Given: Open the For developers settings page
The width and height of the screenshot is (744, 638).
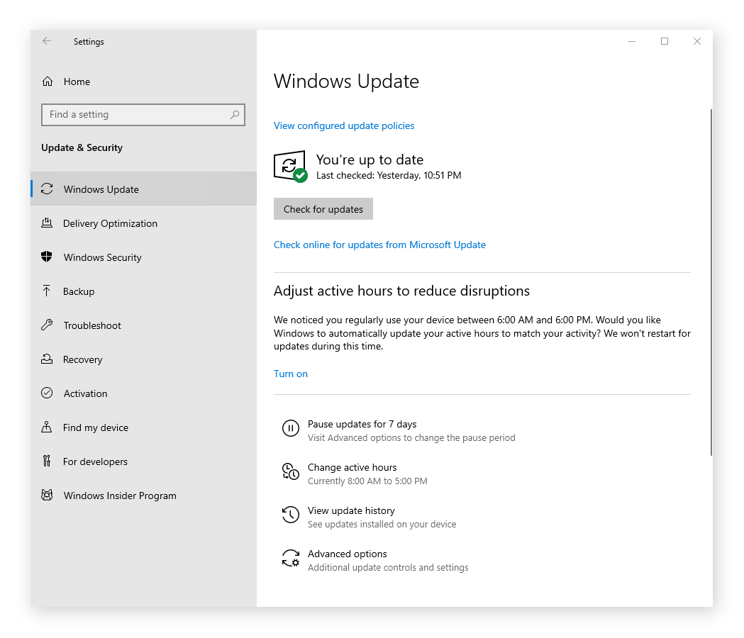Looking at the screenshot, I should (95, 461).
